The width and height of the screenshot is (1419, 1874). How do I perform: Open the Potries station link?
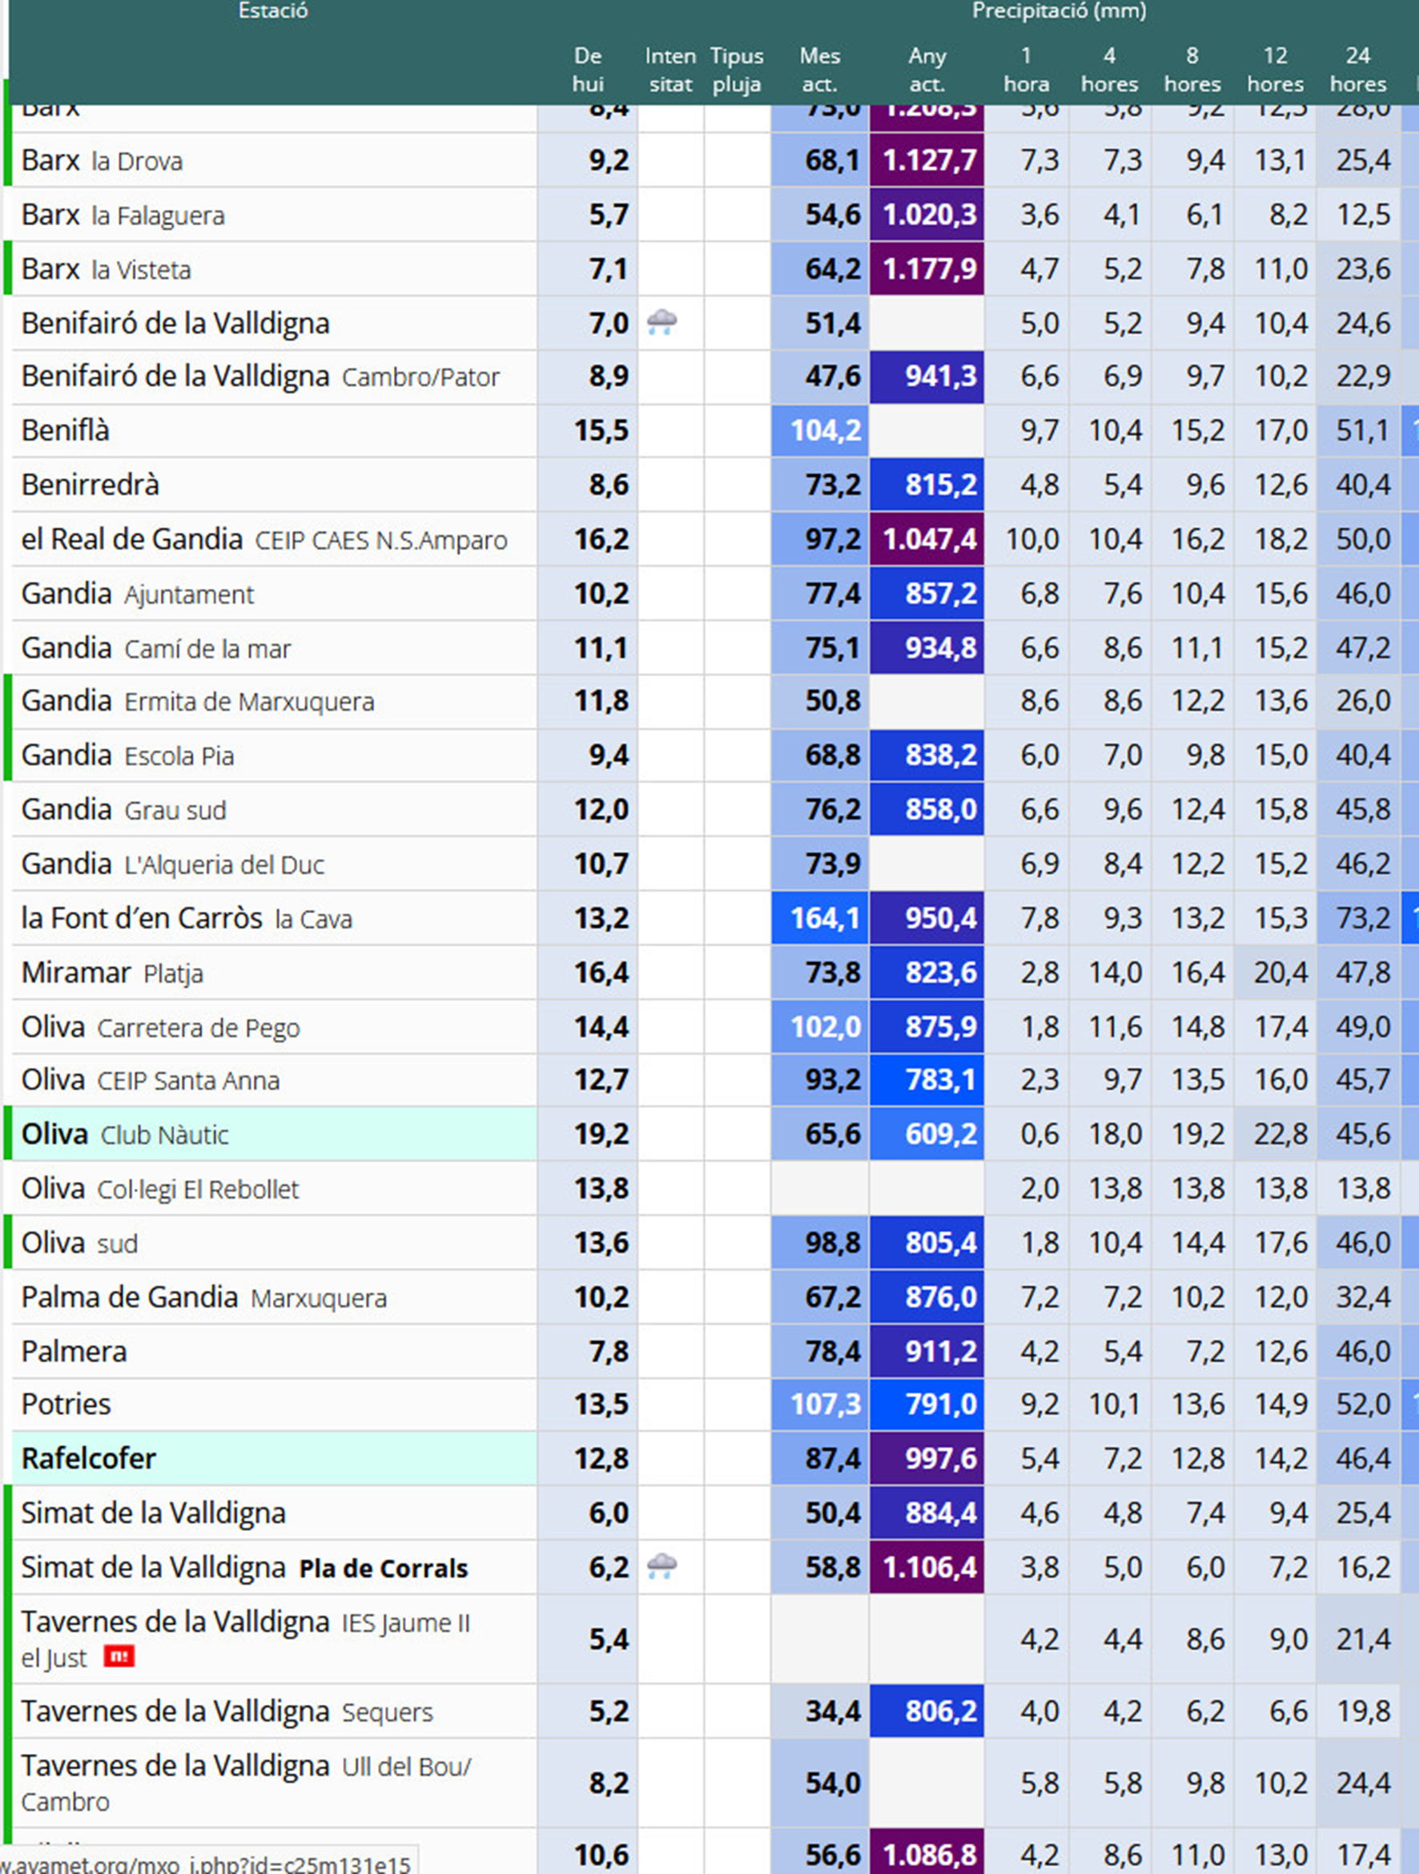click(66, 1404)
